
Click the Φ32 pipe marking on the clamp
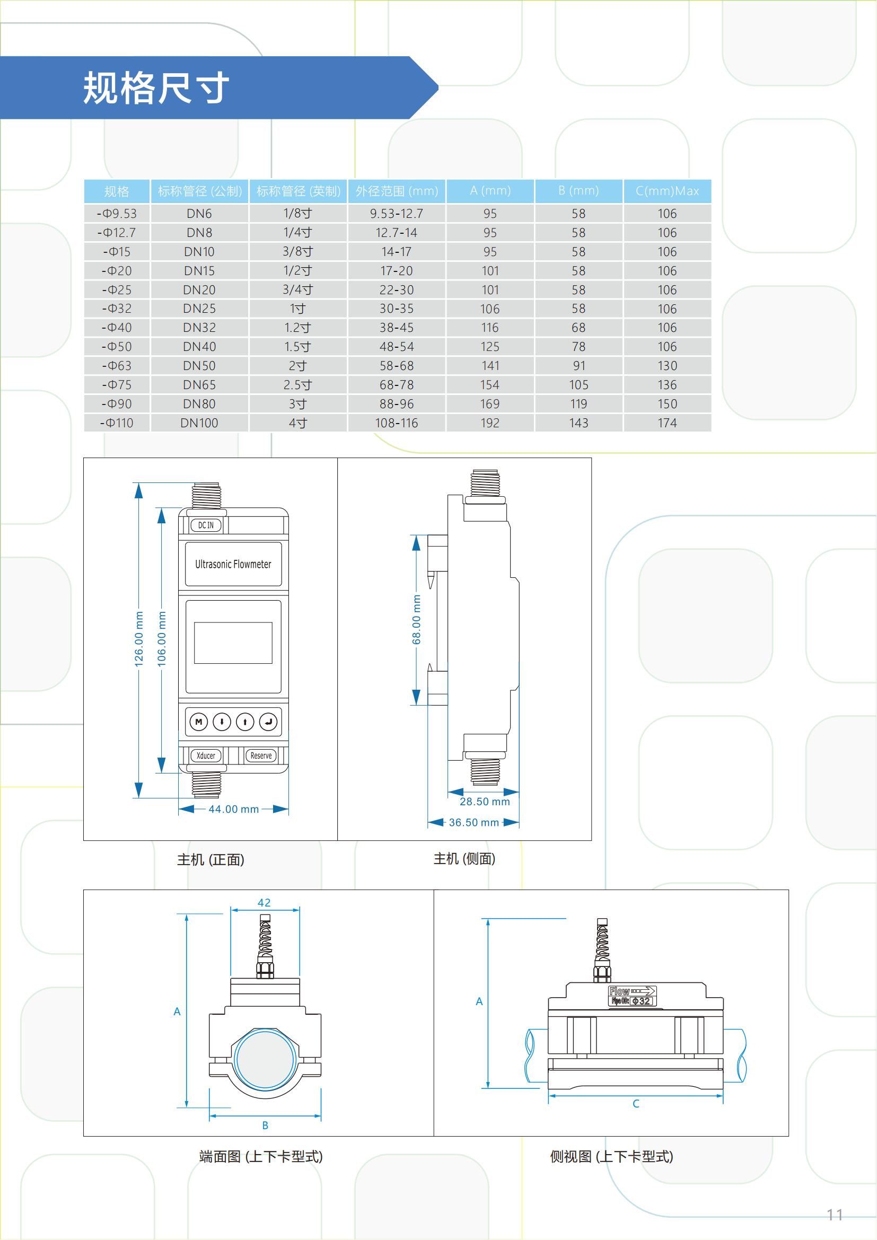point(641,1001)
